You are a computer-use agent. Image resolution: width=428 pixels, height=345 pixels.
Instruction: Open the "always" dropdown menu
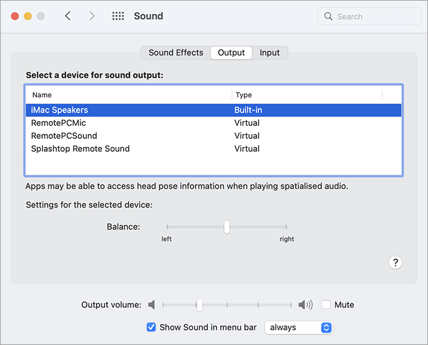[x=299, y=328]
